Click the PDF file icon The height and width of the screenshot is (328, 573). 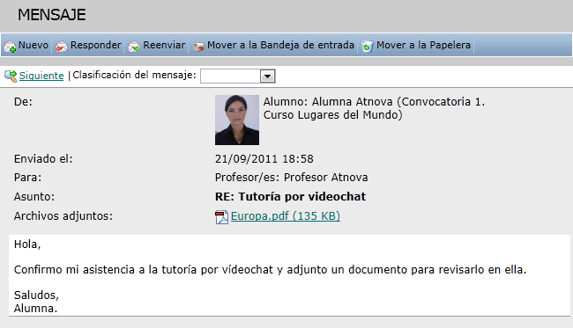point(221,217)
